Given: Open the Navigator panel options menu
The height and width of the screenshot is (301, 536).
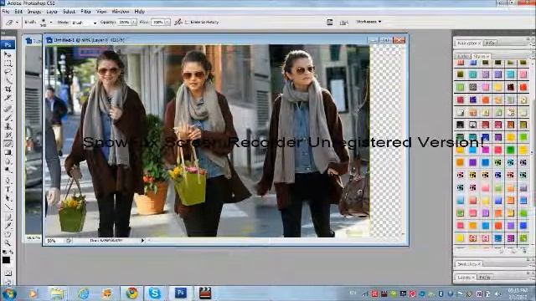Looking at the screenshot, I should 528,39.
